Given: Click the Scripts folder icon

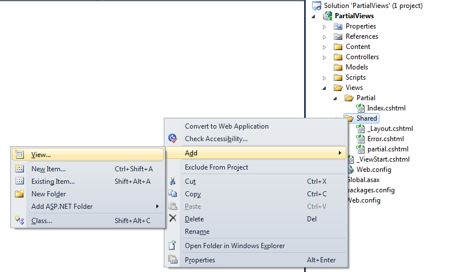Looking at the screenshot, I should [x=338, y=77].
